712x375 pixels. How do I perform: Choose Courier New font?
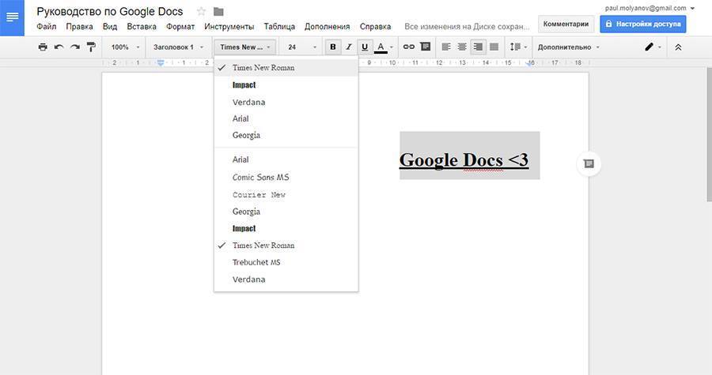(286, 194)
